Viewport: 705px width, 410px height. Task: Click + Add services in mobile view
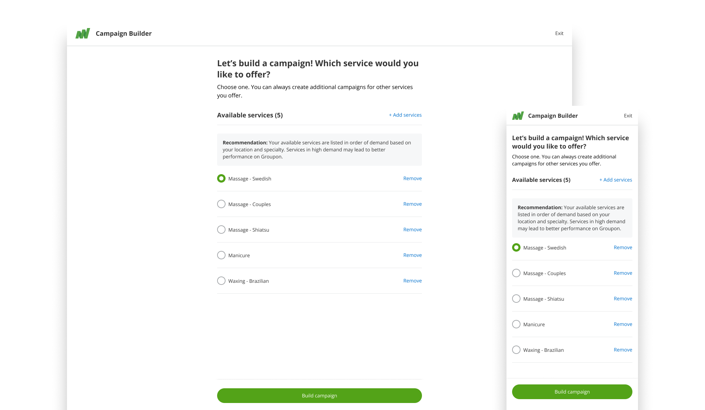[616, 180]
